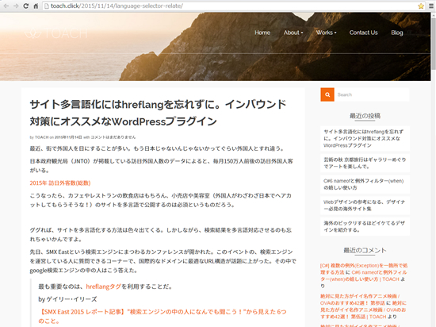436x327 pixels.
Task: Bookmark the page with the star icon
Action: click(x=421, y=6)
